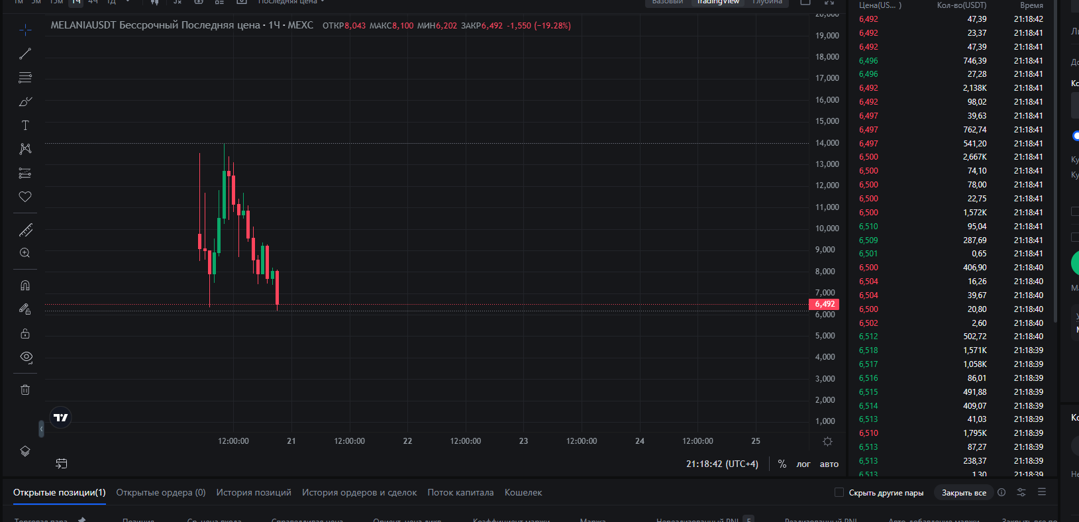Toggle auto scale (авто)

(829, 464)
